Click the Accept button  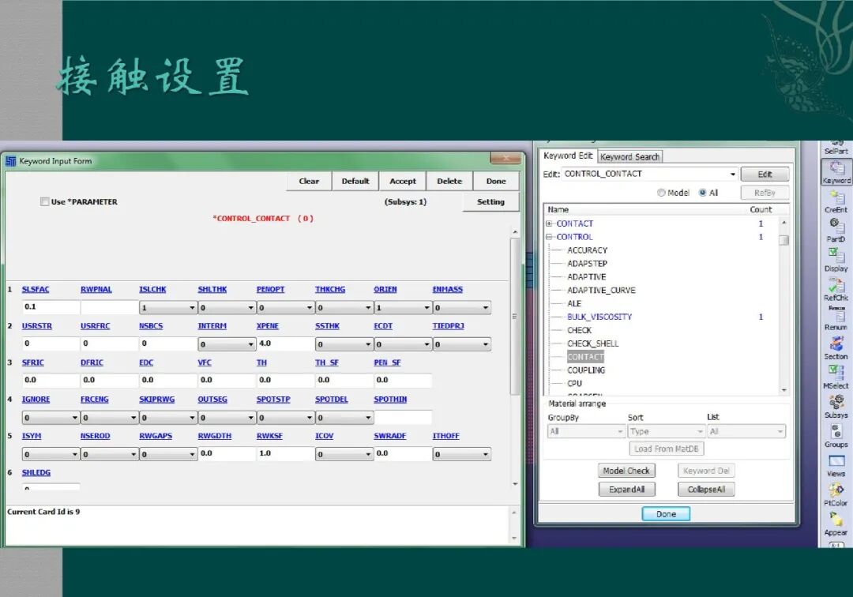point(403,181)
